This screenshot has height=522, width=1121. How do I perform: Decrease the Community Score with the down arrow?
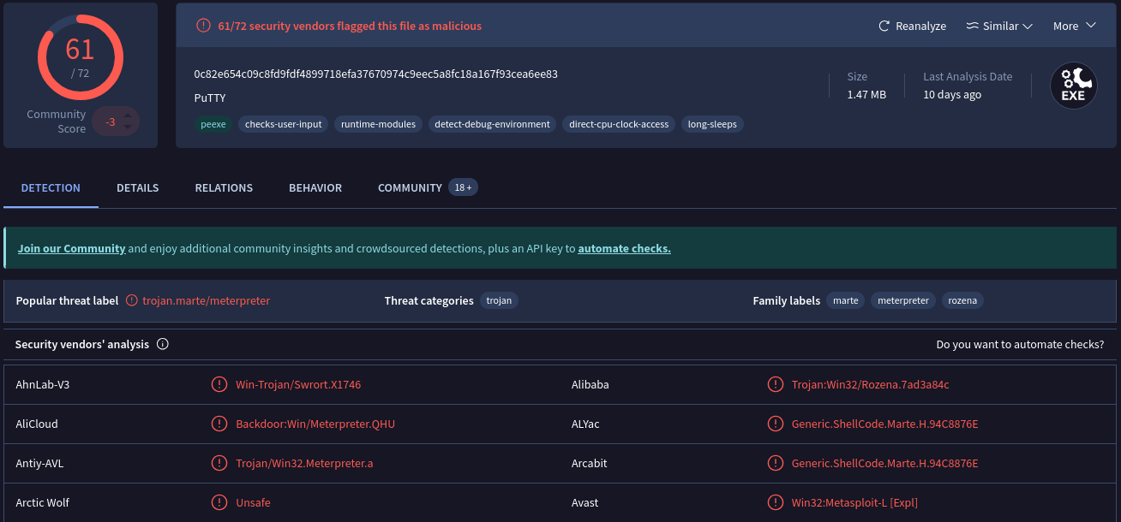click(126, 127)
